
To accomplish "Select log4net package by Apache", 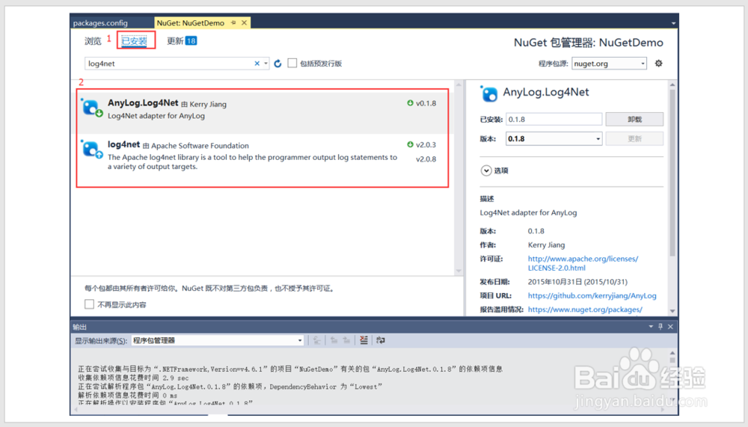I will (263, 156).
